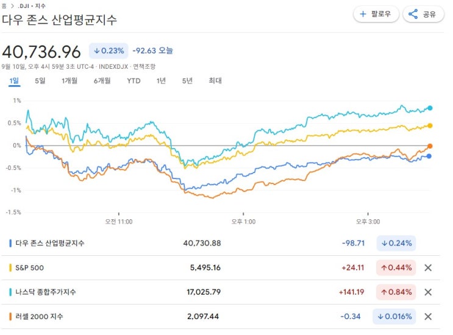Click the S&P 500 yellow color marker
The image size is (453, 335).
pyautogui.click(x=10, y=267)
